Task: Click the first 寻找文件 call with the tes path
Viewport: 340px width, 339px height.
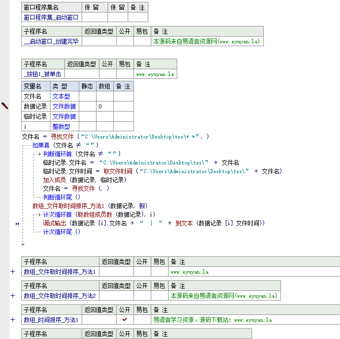Action: tap(62, 137)
